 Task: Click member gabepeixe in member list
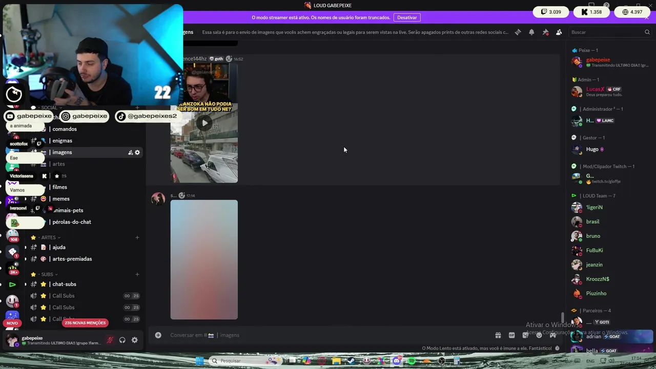tap(610, 63)
